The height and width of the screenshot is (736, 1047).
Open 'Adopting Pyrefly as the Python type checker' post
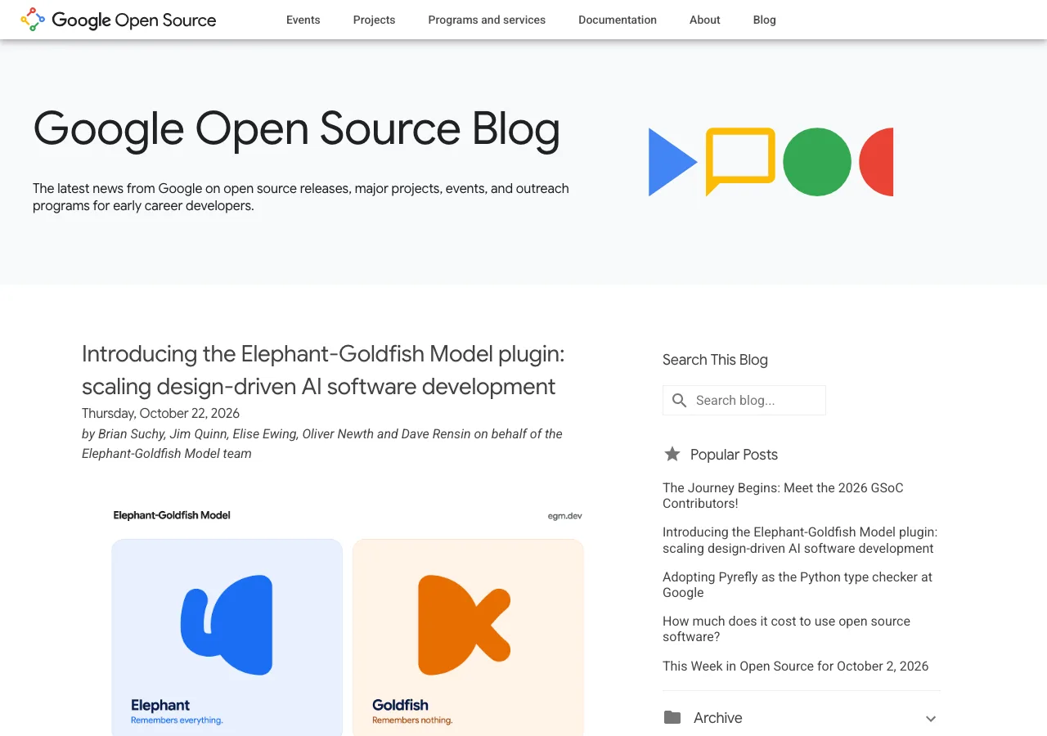tap(798, 585)
